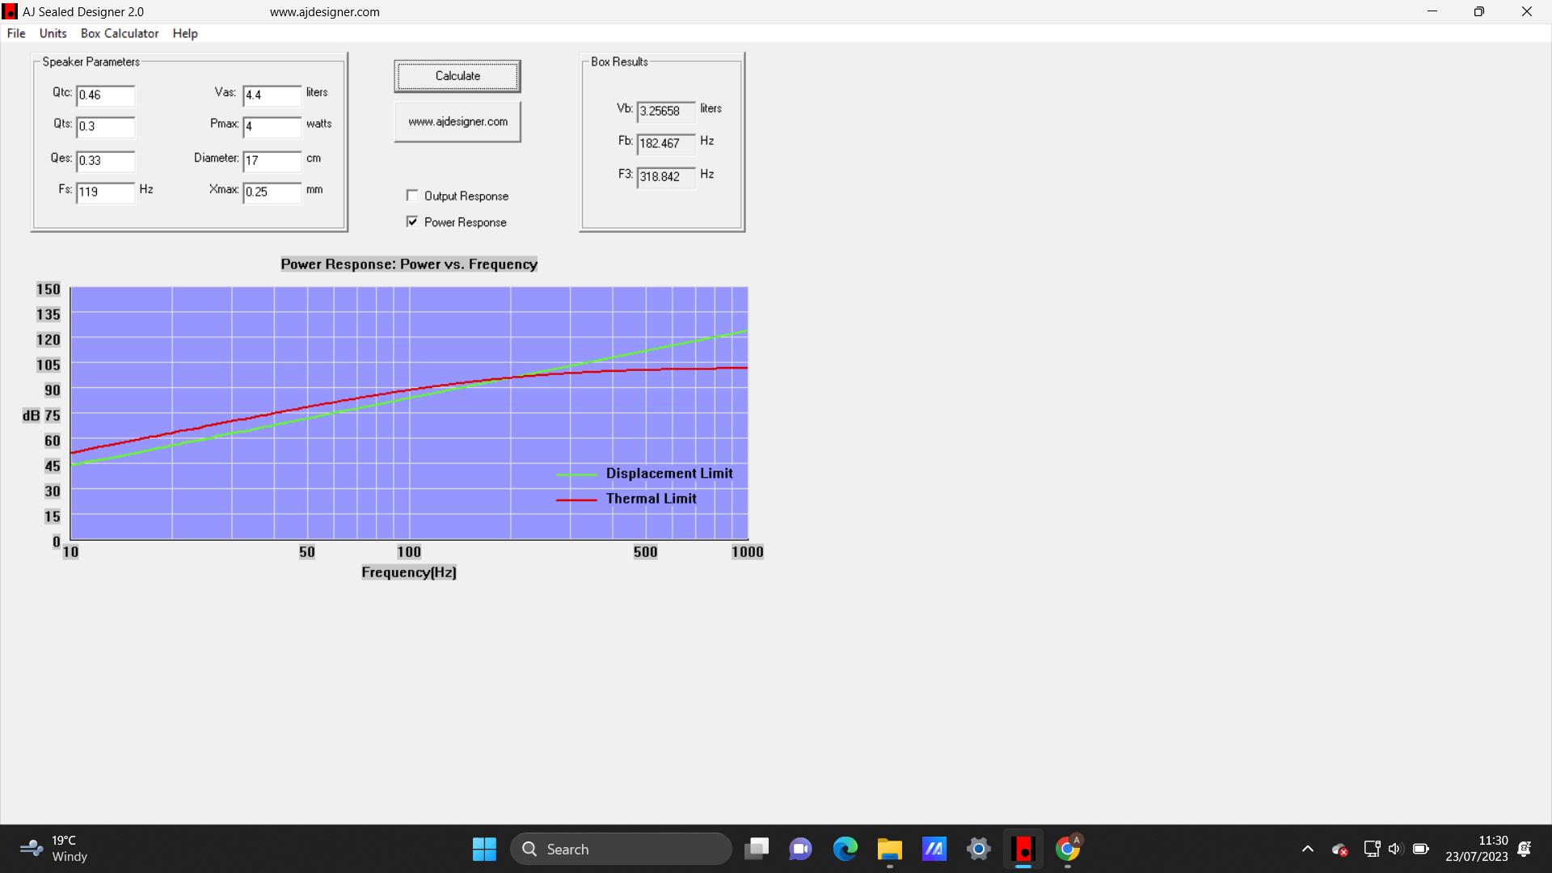1552x873 pixels.
Task: Click the Qts input field
Action: point(106,127)
